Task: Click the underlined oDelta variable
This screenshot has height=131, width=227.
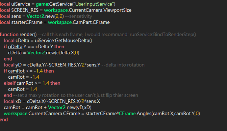Action: pyautogui.click(x=15, y=47)
